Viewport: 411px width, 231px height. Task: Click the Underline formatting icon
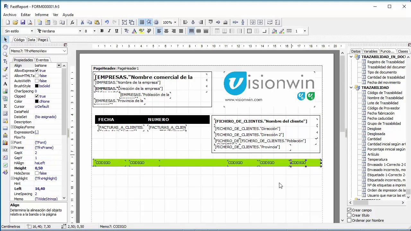pos(117,31)
